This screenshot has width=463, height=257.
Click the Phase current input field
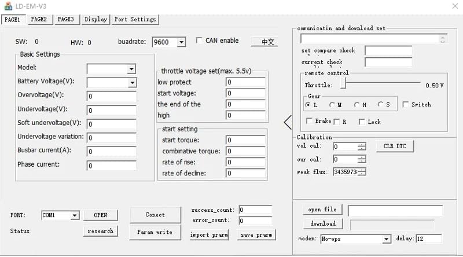coord(111,166)
